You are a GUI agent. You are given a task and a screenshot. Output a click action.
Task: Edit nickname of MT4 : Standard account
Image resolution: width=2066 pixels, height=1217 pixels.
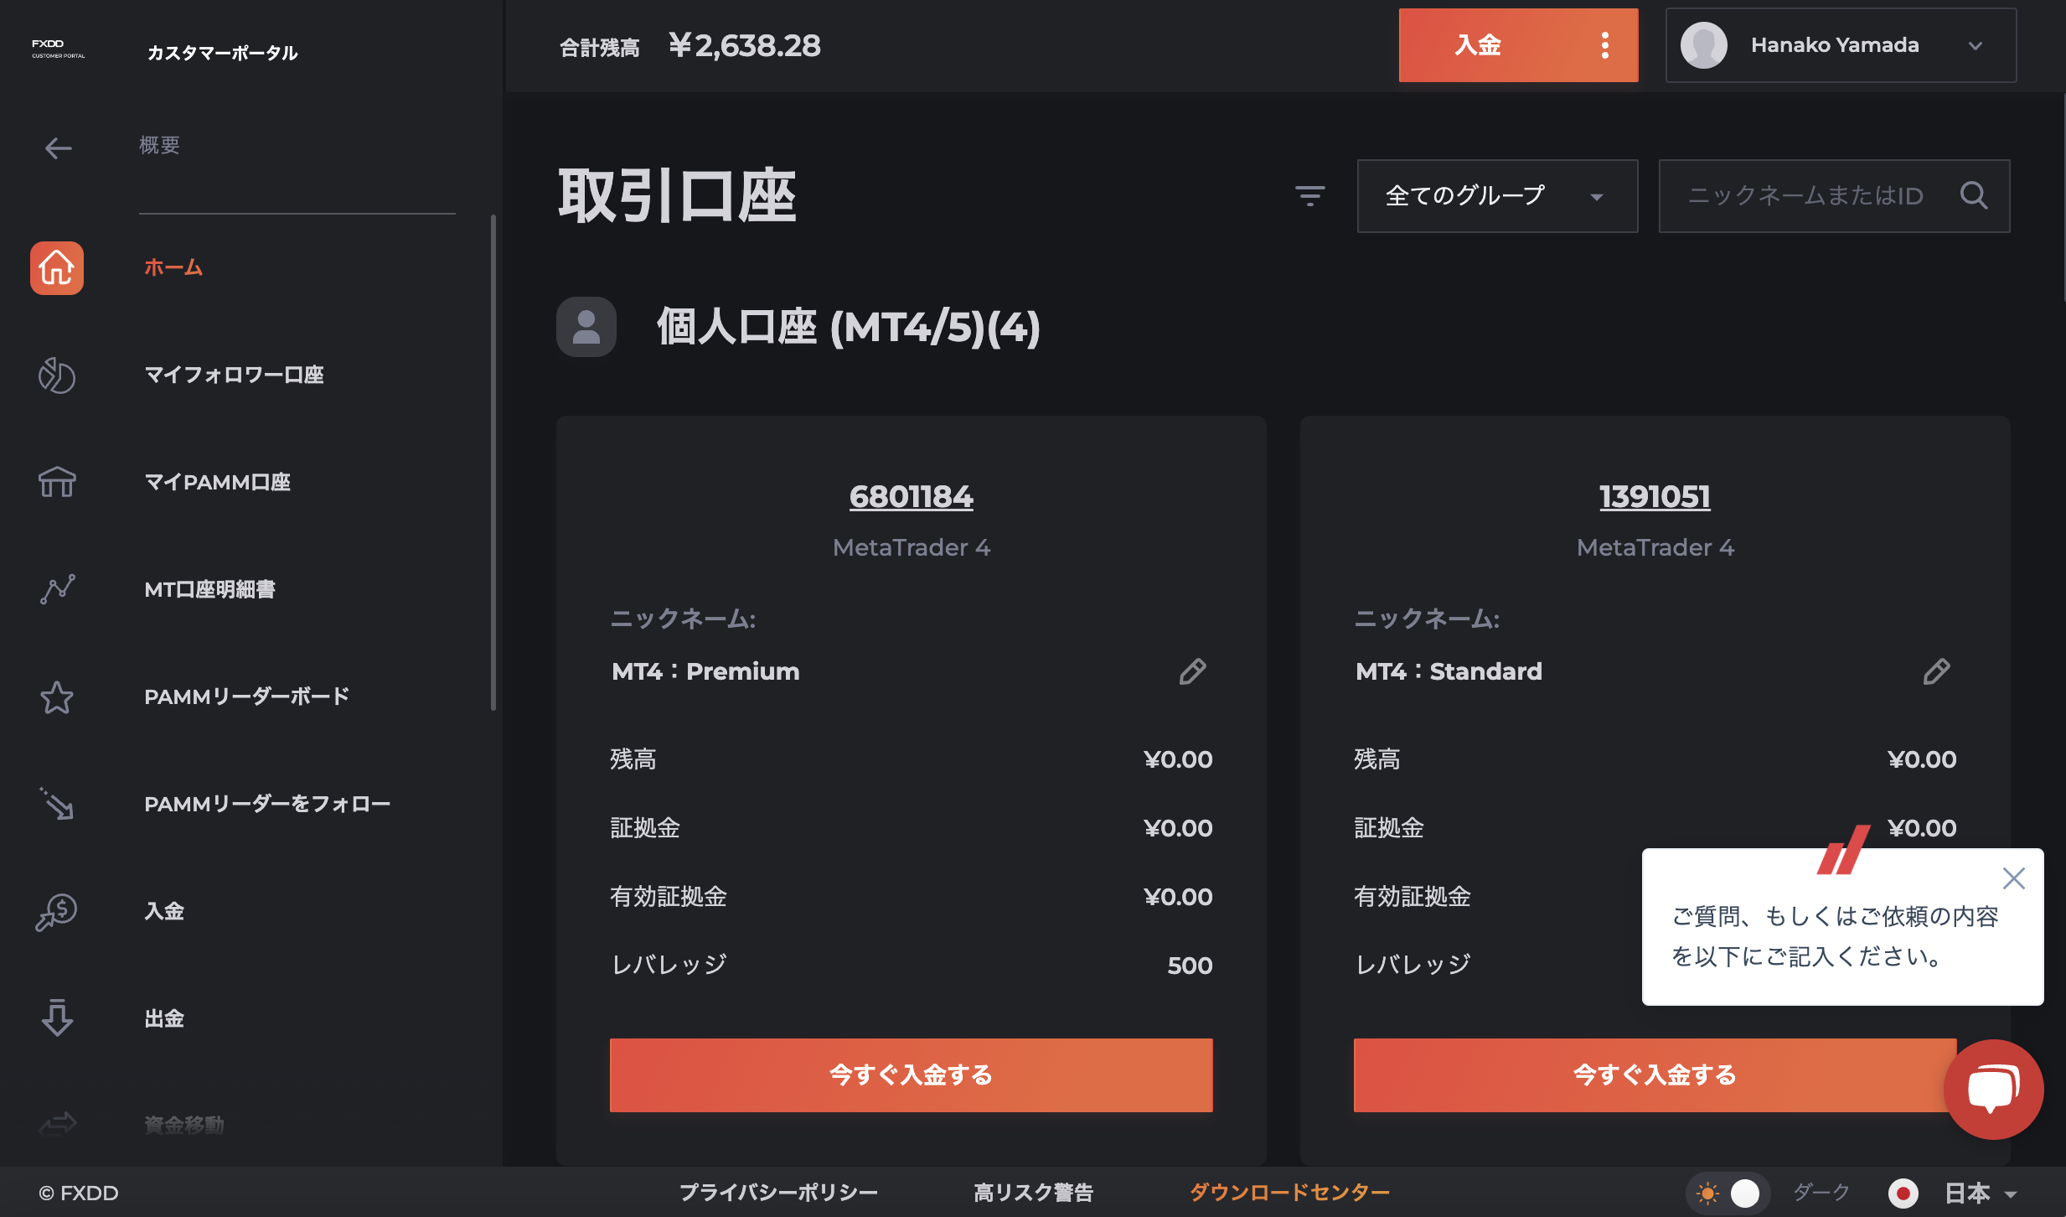(x=1937, y=671)
